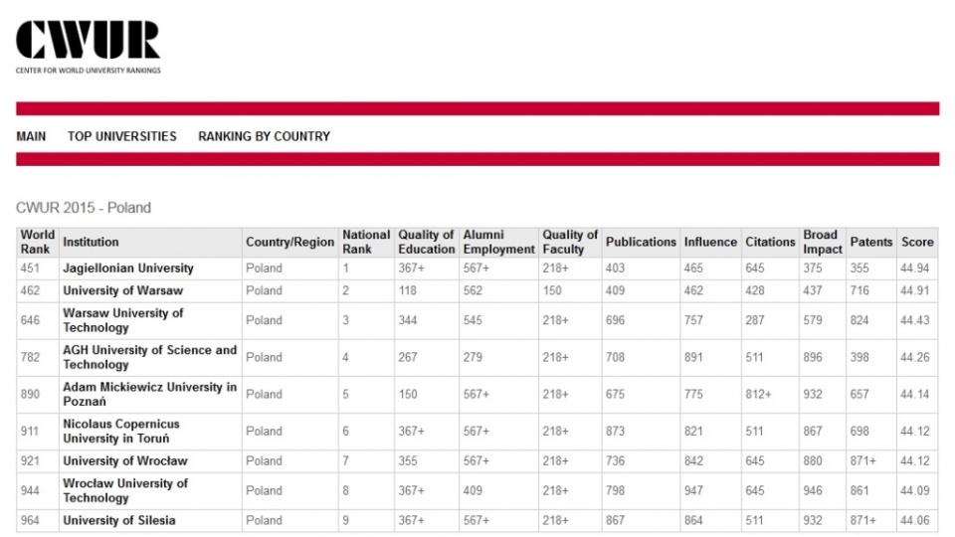Open University of Wrocław link
Image resolution: width=955 pixels, height=537 pixels.
pyautogui.click(x=125, y=460)
